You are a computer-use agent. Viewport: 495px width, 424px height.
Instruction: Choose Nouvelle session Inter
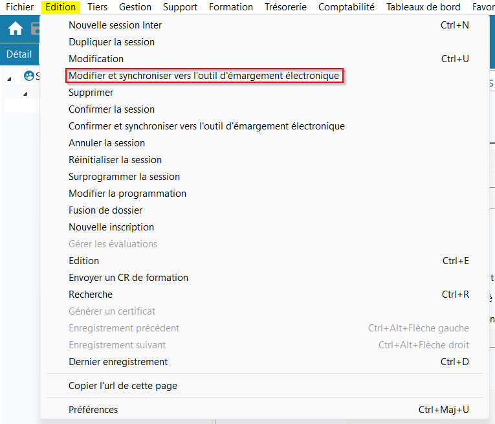pos(115,25)
